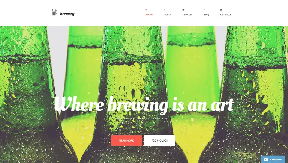The height and width of the screenshot is (163, 288).
Task: Click the "Contact us!" label text
Action: tap(276, 160)
